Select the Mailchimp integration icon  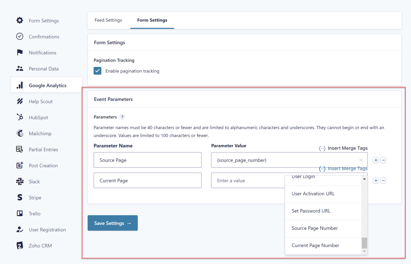click(20, 133)
